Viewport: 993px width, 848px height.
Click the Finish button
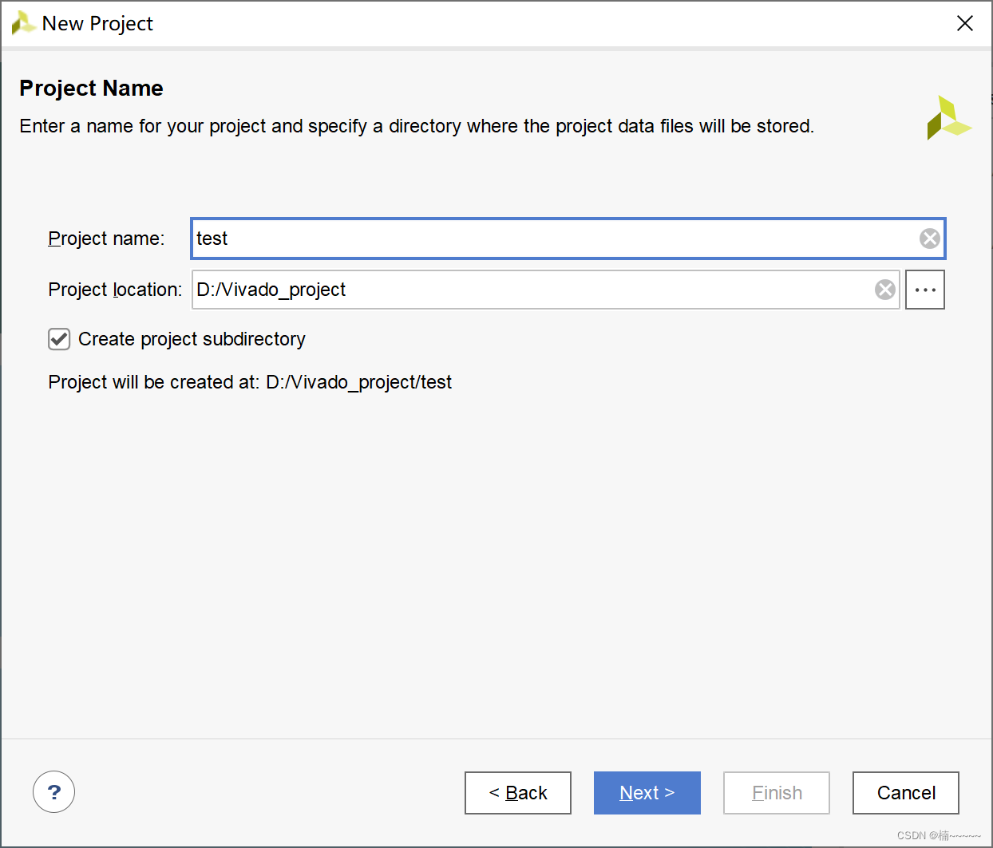(x=776, y=793)
